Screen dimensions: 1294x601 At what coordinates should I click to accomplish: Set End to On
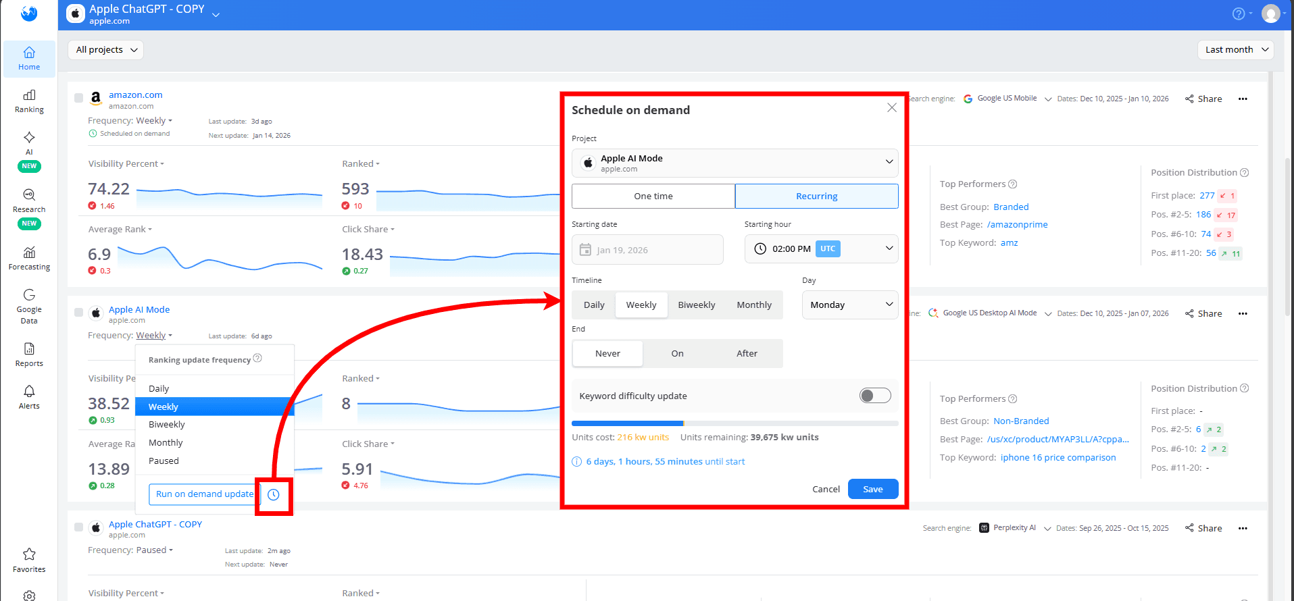pos(678,354)
